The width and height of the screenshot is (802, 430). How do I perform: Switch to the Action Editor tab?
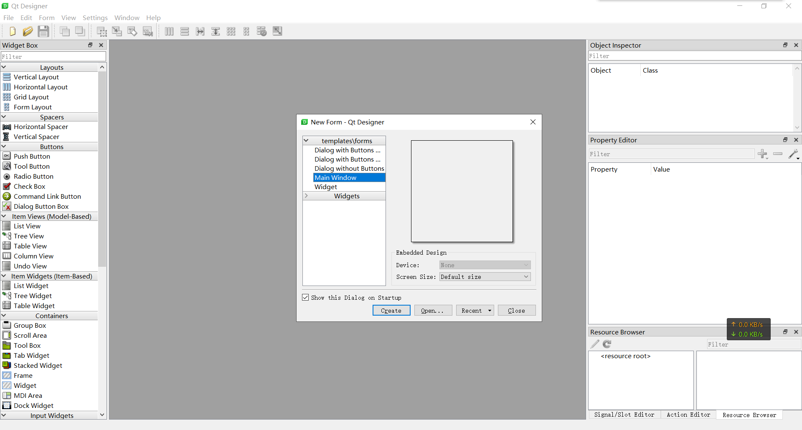pos(688,415)
